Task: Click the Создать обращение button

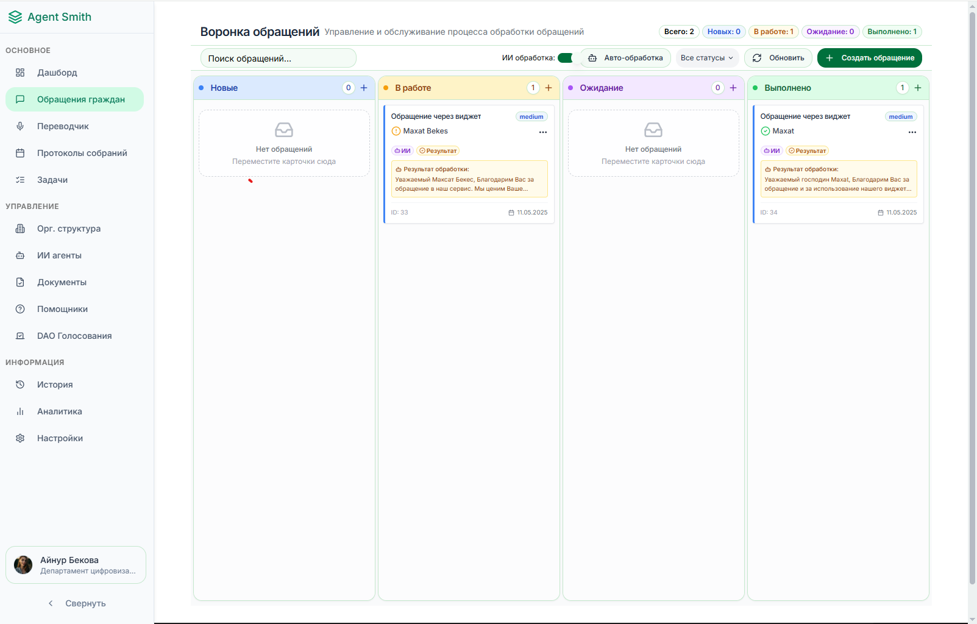Action: click(x=869, y=58)
